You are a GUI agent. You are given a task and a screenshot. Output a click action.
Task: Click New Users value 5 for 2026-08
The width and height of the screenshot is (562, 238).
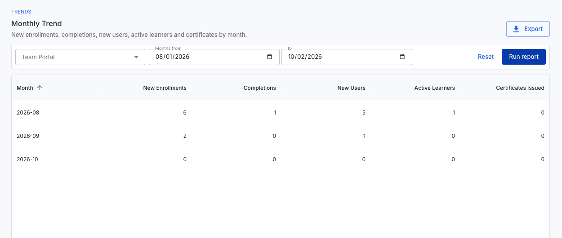click(364, 113)
